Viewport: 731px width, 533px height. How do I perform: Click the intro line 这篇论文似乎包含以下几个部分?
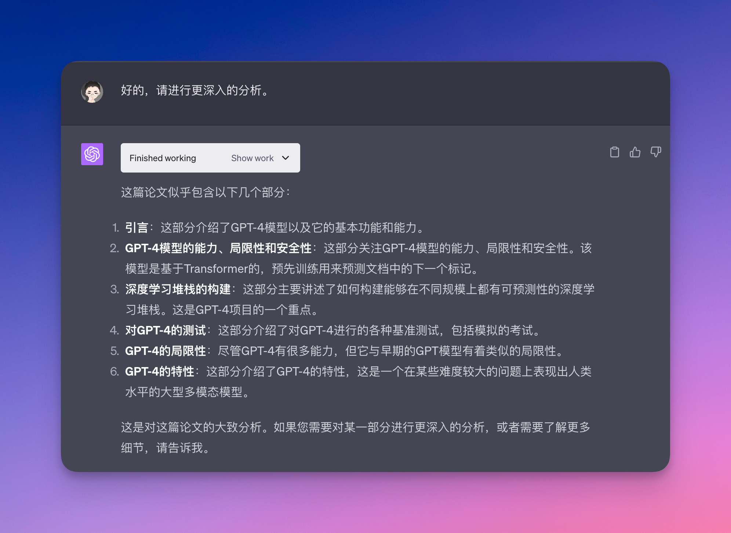(206, 192)
